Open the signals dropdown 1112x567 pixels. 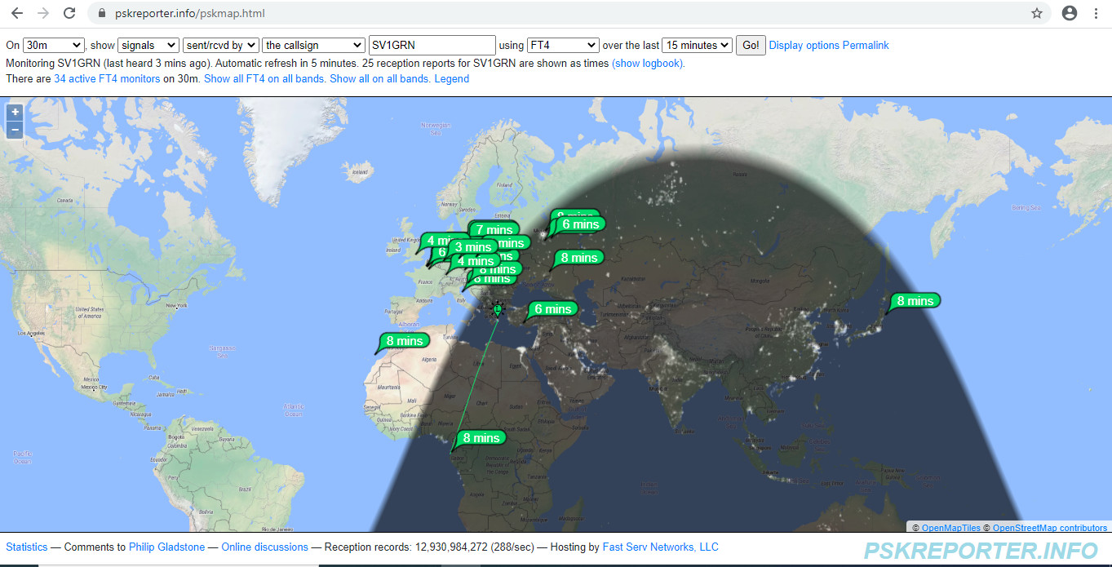[148, 45]
